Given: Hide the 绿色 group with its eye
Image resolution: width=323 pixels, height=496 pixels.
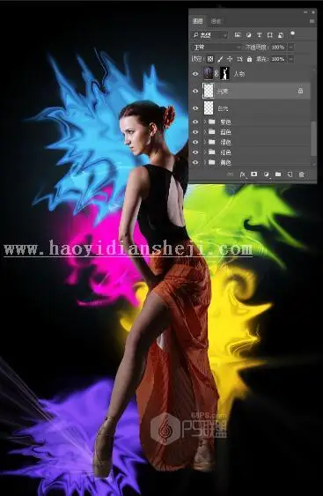Looking at the screenshot, I should [x=195, y=142].
